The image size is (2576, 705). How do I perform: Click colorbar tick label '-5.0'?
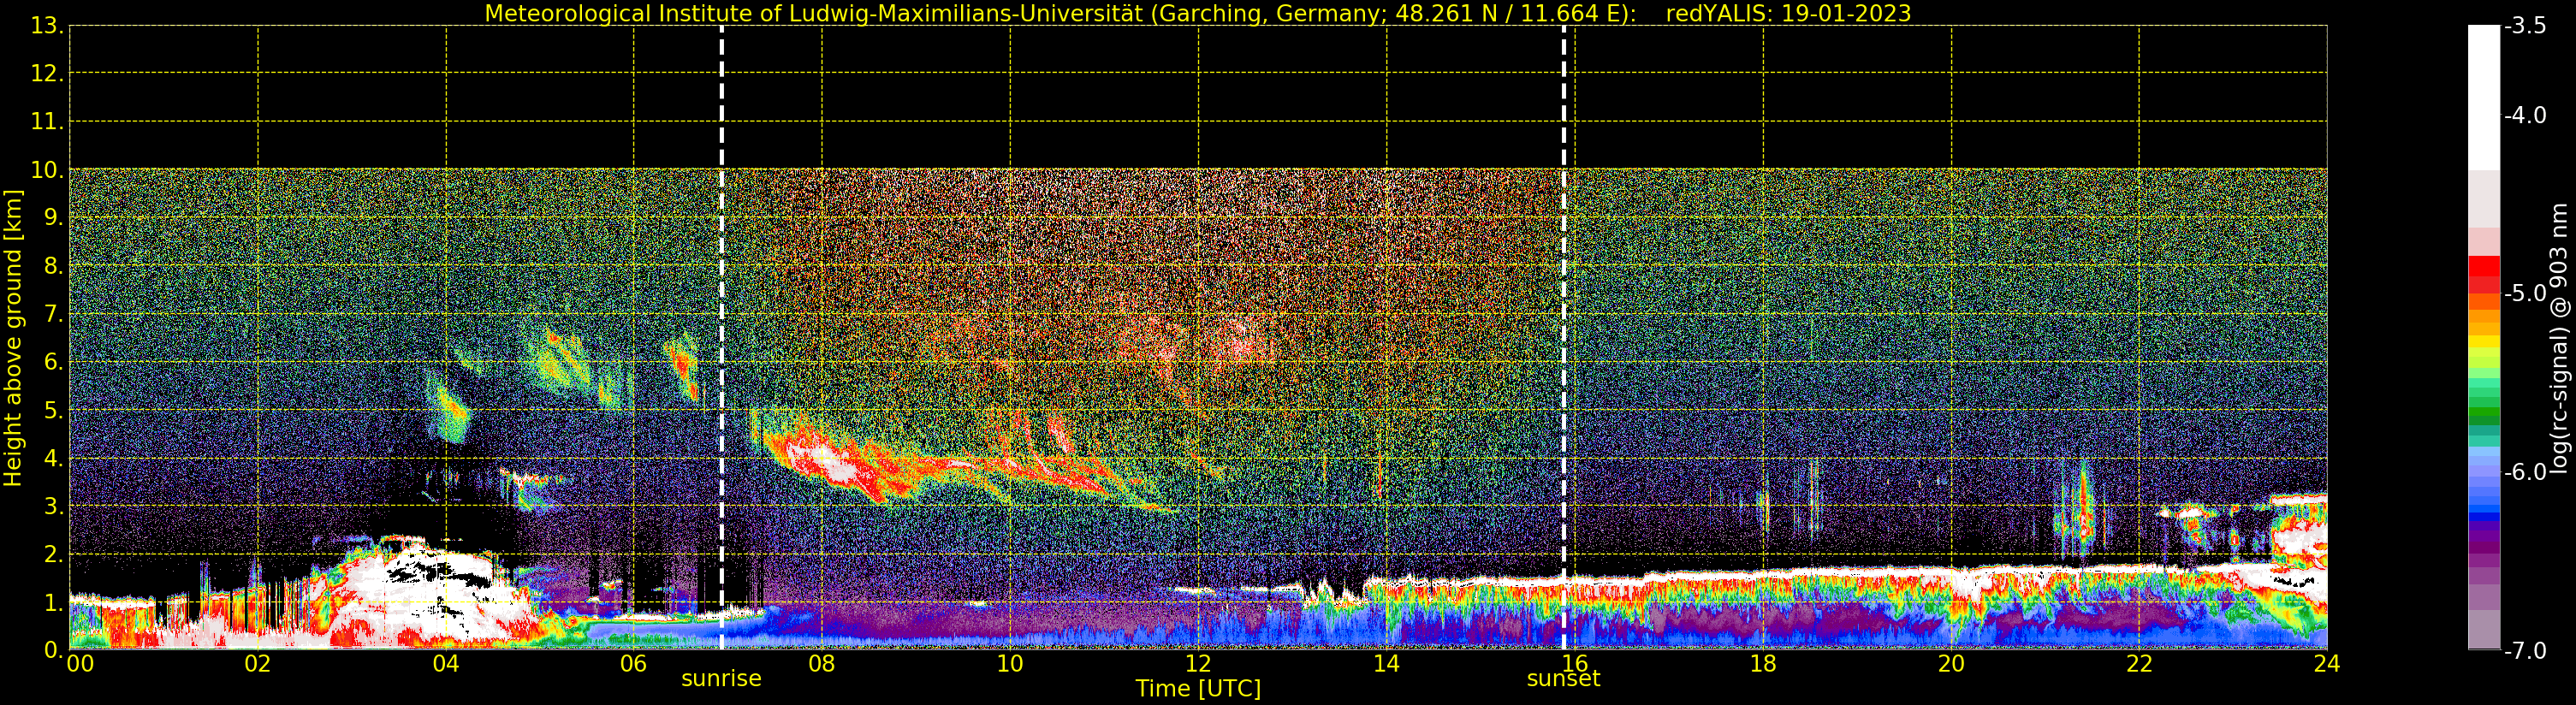pyautogui.click(x=2525, y=293)
